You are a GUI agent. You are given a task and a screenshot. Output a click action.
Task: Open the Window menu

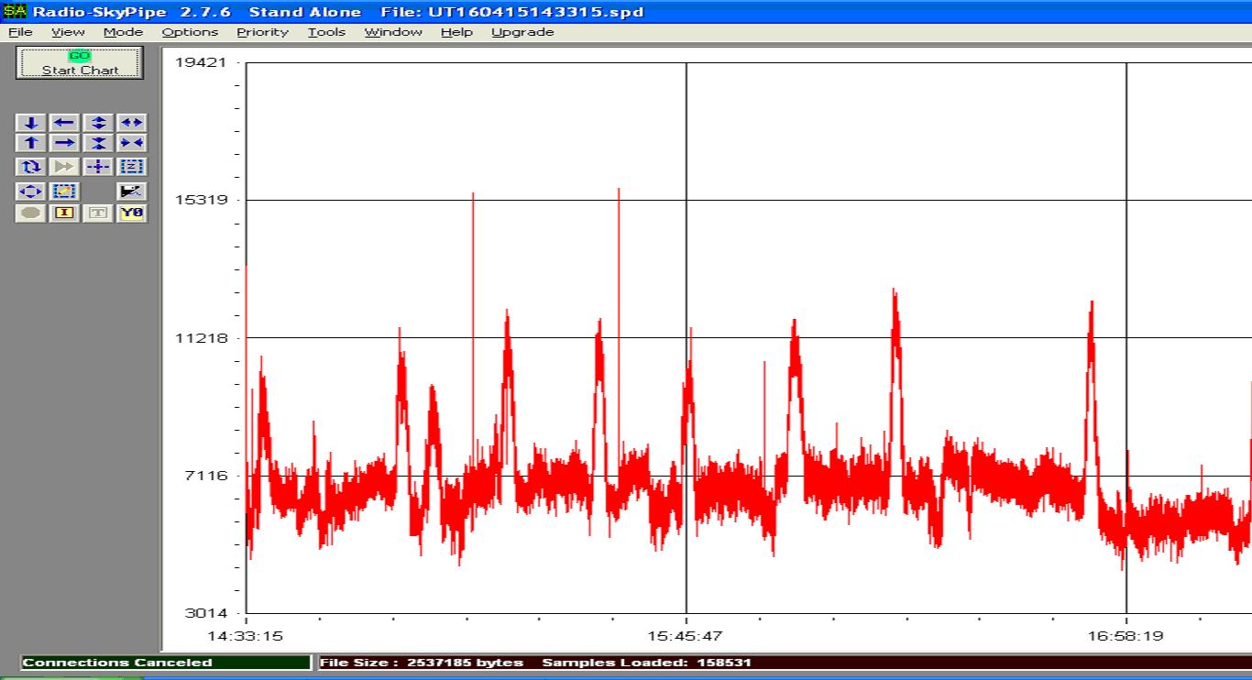coord(393,32)
